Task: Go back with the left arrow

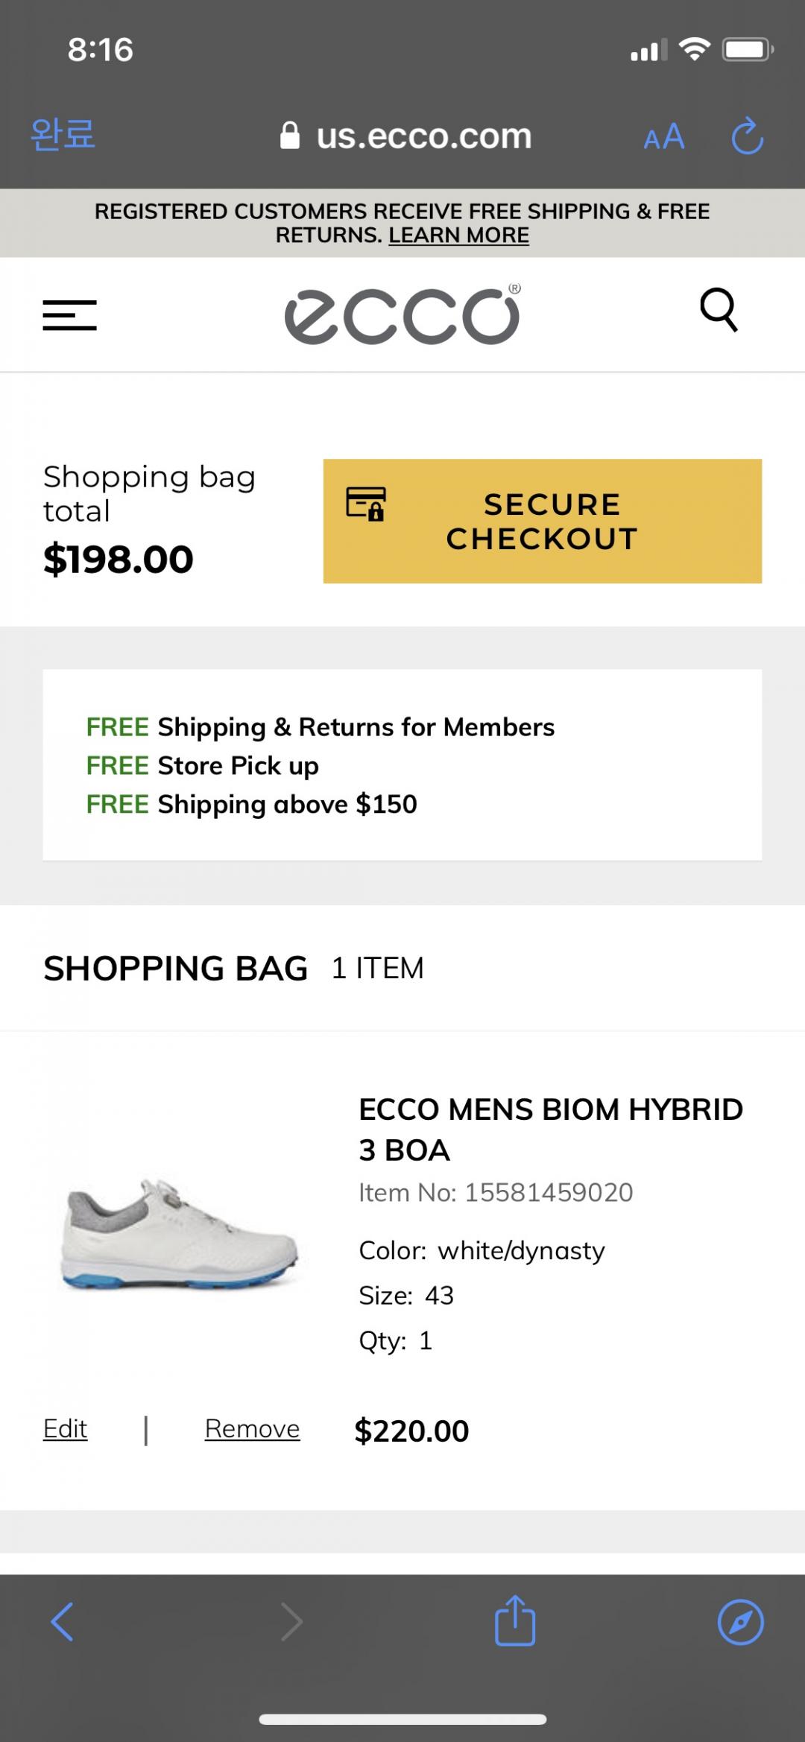Action: (x=63, y=1621)
